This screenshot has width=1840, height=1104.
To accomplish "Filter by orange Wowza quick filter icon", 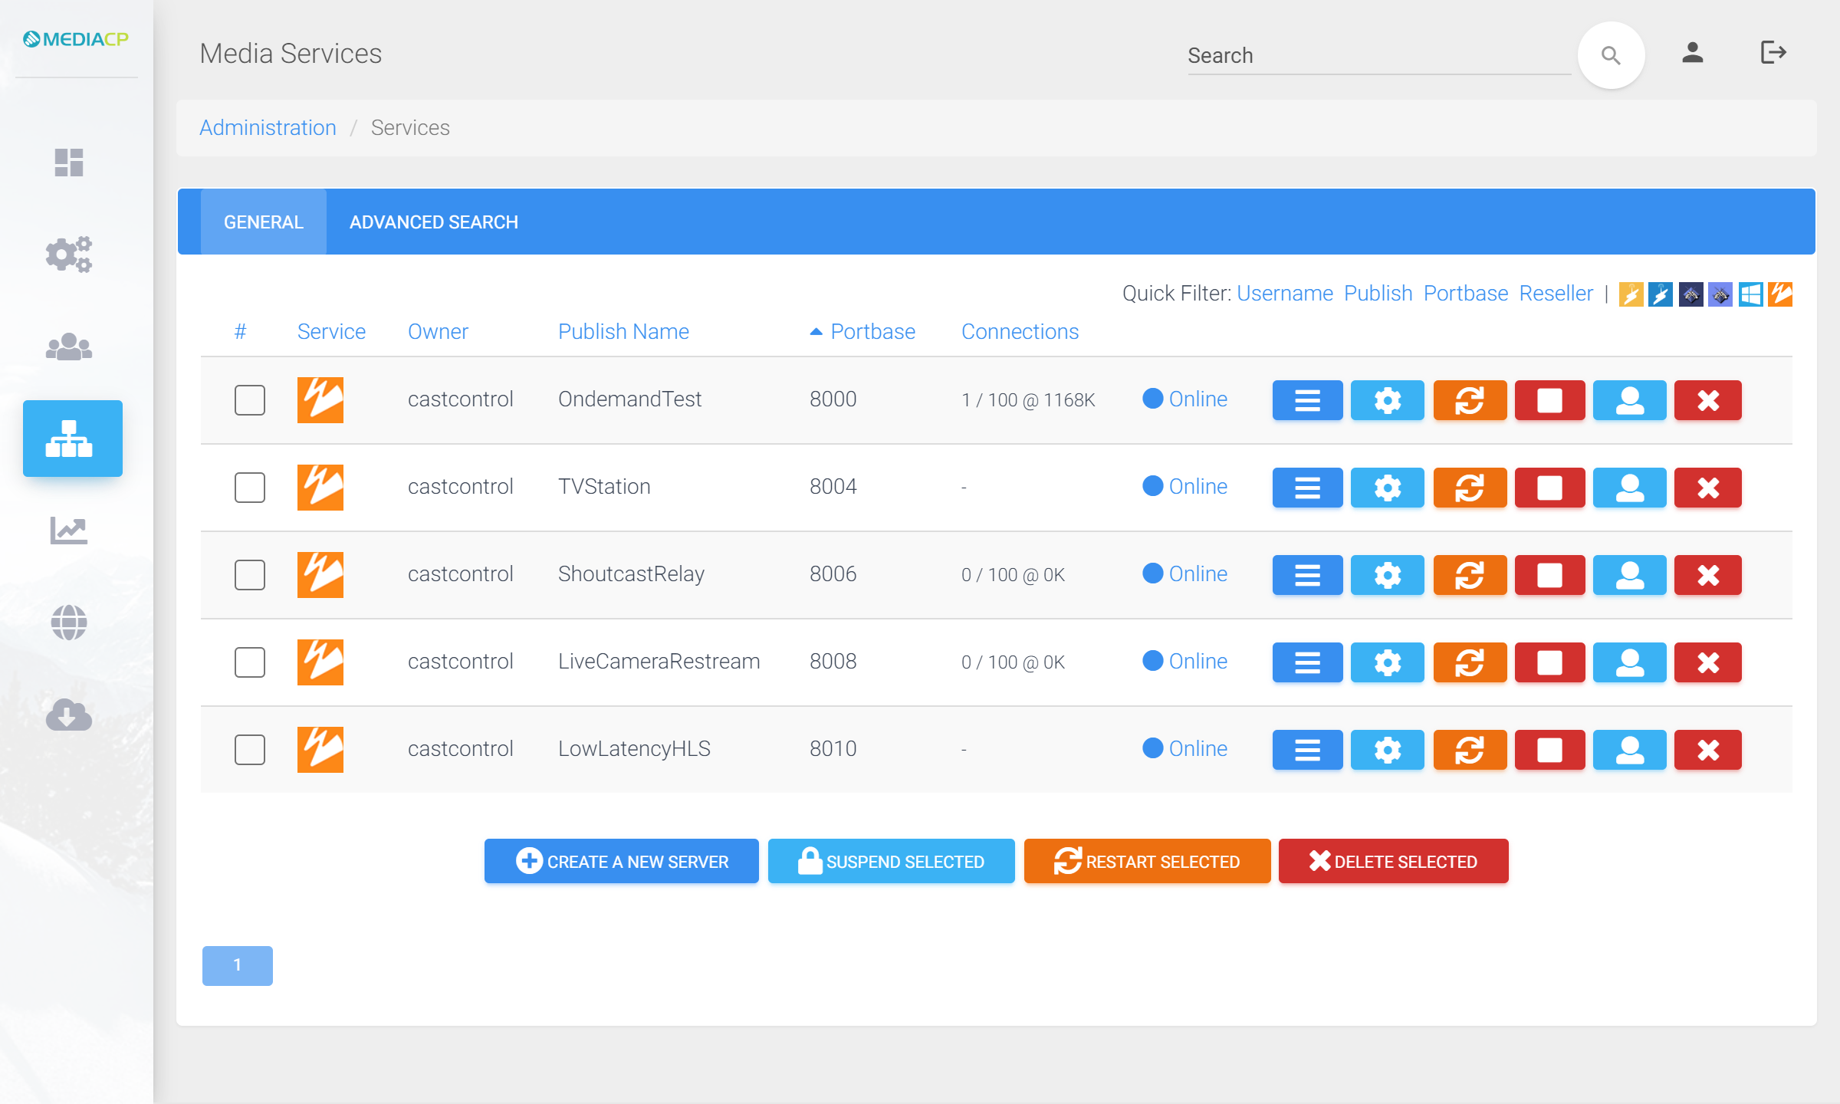I will [x=1780, y=294].
